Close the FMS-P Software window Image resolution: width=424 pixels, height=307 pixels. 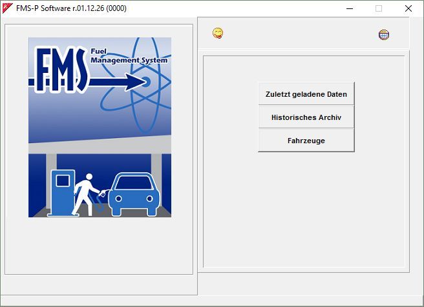tap(408, 8)
